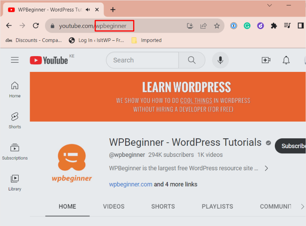Click the browser forward arrow
Viewport: 306px width, 226px height.
coord(22,26)
